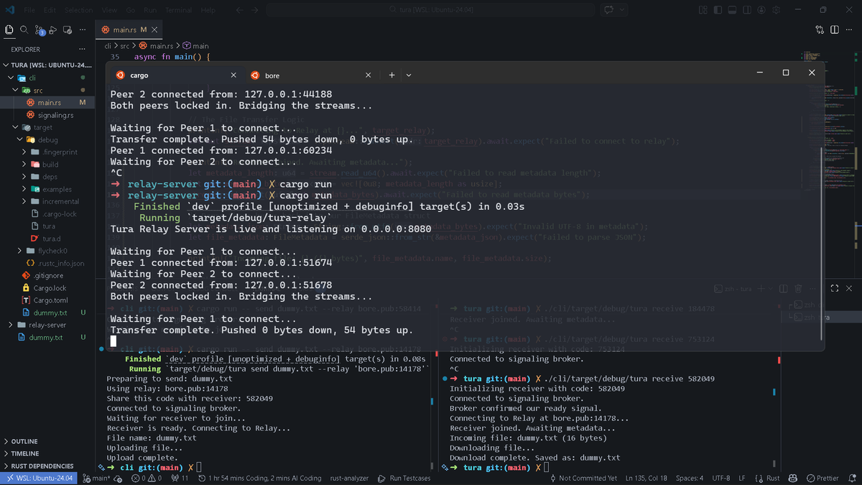
Task: Open changes with the compare icon in editor toolbar
Action: (x=820, y=29)
